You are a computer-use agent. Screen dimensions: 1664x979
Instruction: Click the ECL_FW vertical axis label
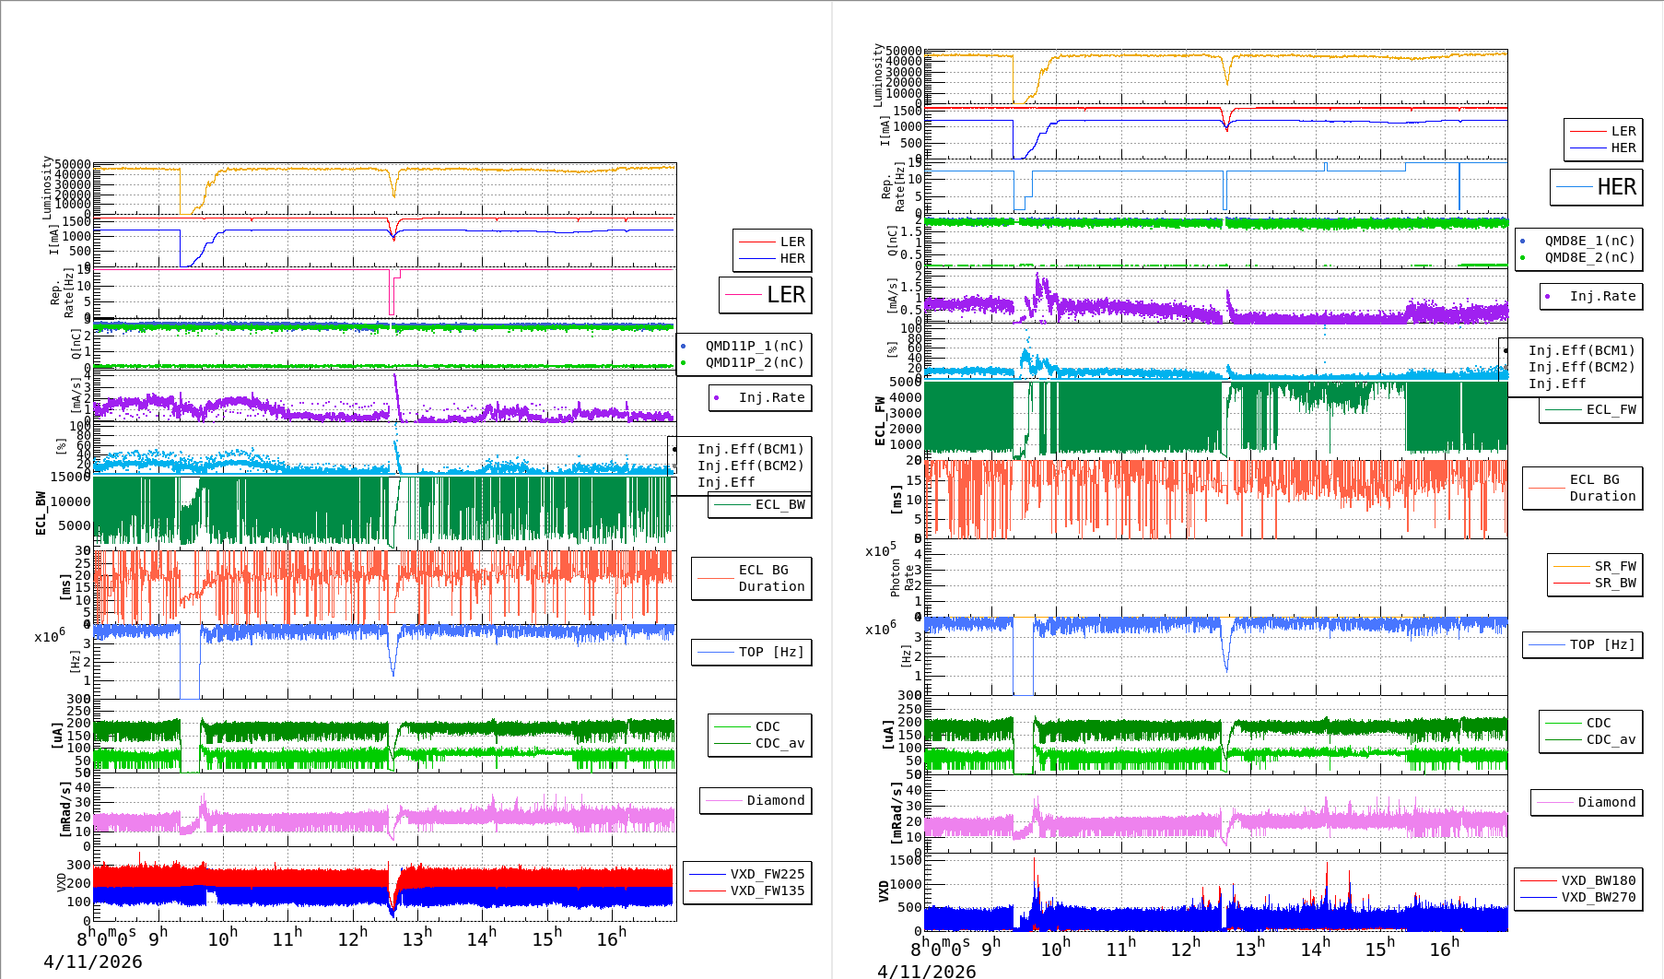pos(880,420)
